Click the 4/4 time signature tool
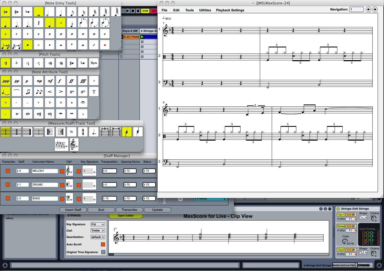Screen dimensions: 384x271 pyautogui.click(x=83, y=132)
